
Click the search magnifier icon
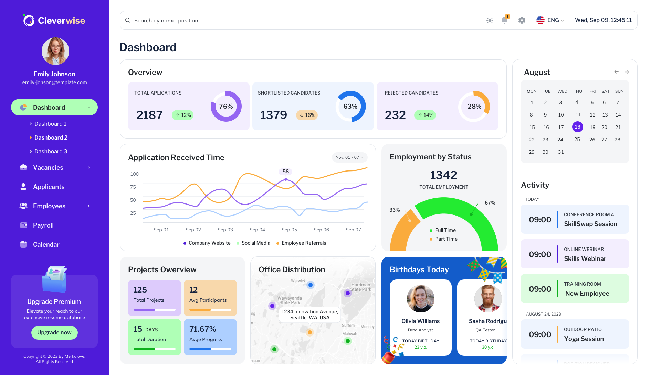click(x=128, y=20)
